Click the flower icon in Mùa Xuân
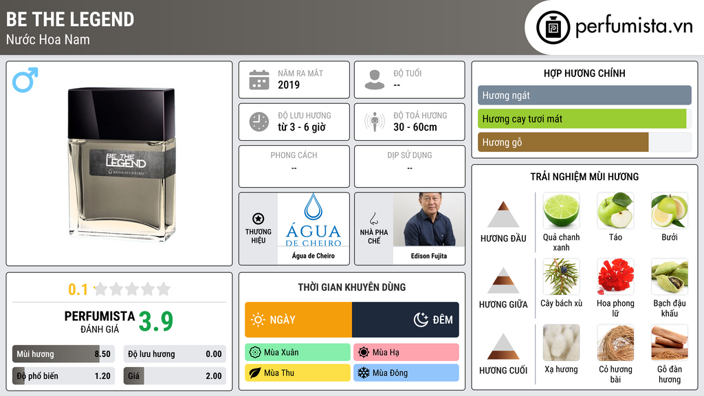Image resolution: width=704 pixels, height=396 pixels. tap(255, 353)
